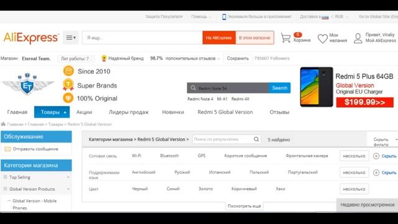This screenshot has width=398, height=224.
Task: Click the $199.99 price button
Action: coord(365,102)
